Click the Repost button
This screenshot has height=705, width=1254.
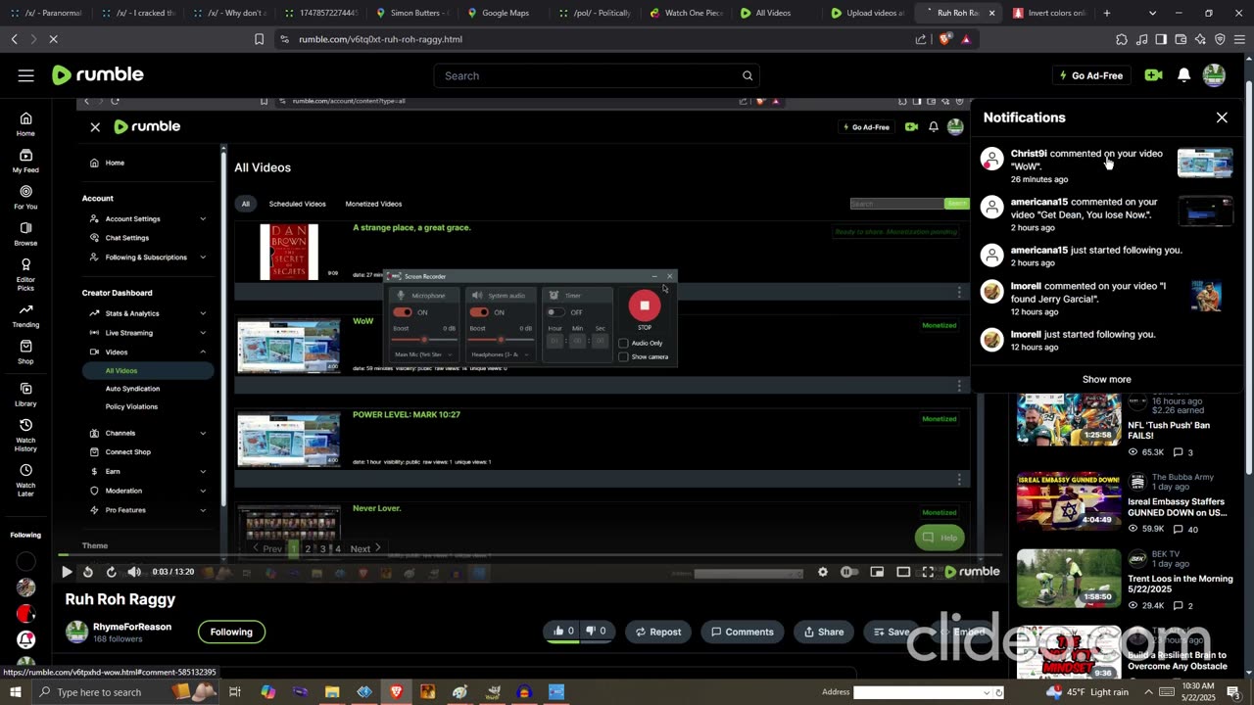pos(658,632)
